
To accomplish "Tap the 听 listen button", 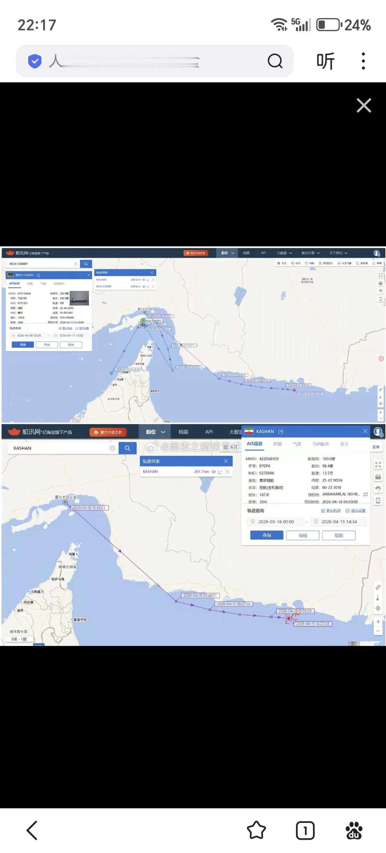I will (326, 61).
